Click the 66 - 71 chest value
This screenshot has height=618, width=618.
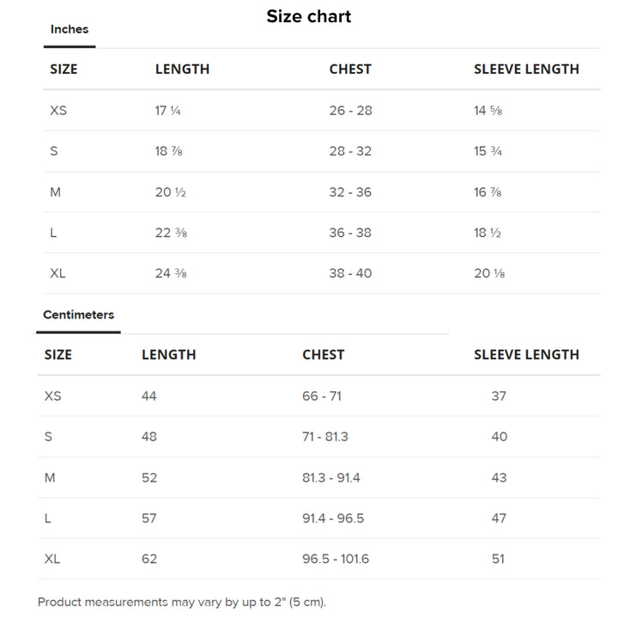click(x=322, y=396)
